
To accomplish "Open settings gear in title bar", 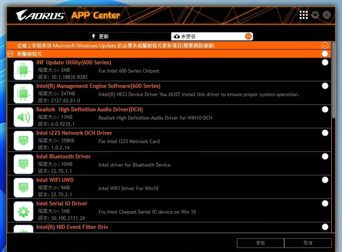I will [315, 15].
